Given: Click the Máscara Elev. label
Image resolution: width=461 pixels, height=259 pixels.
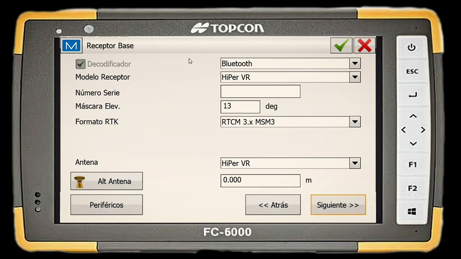Looking at the screenshot, I should (98, 106).
